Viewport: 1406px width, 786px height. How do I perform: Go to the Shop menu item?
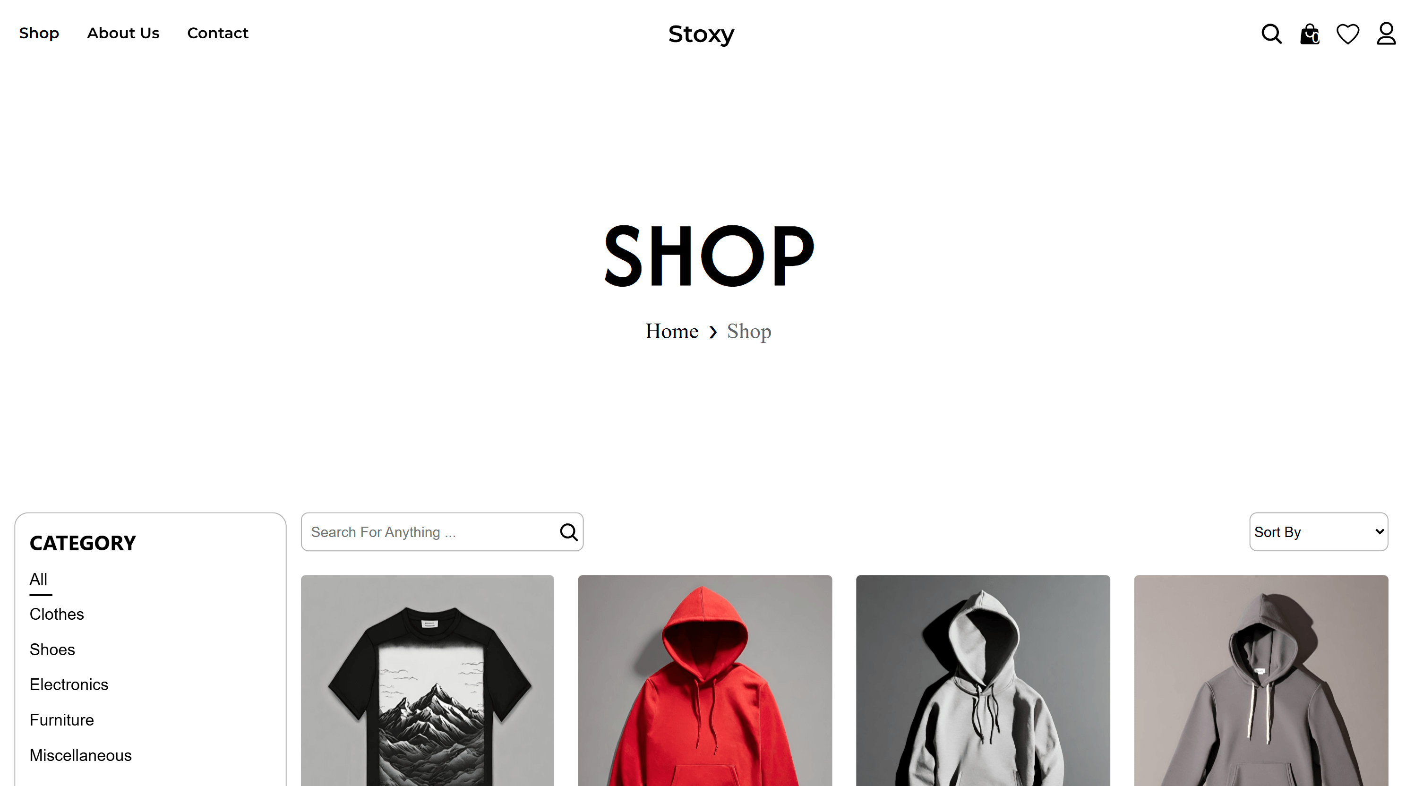[x=39, y=33]
